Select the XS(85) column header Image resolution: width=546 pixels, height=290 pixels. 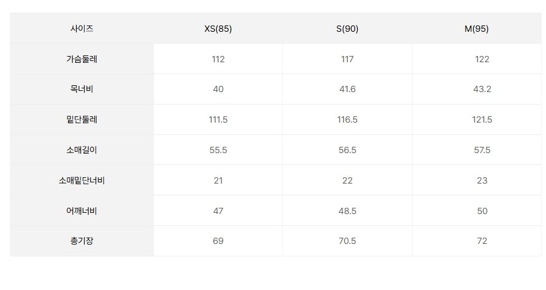(218, 29)
